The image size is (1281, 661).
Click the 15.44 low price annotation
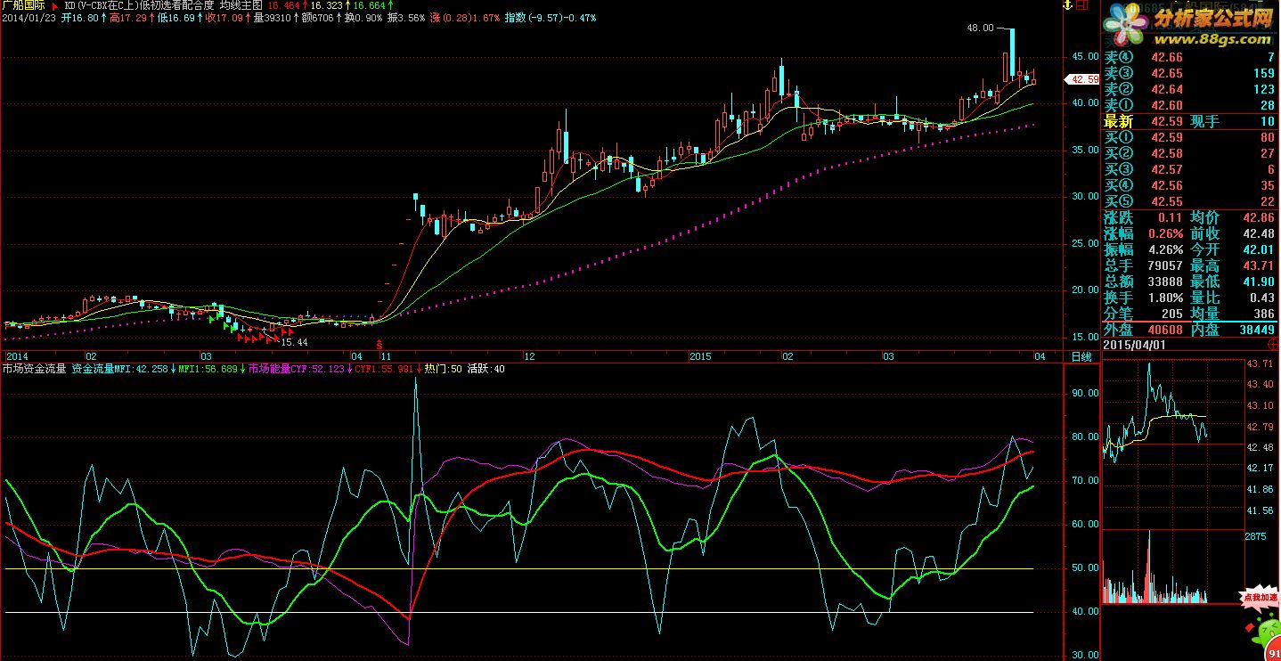(294, 341)
